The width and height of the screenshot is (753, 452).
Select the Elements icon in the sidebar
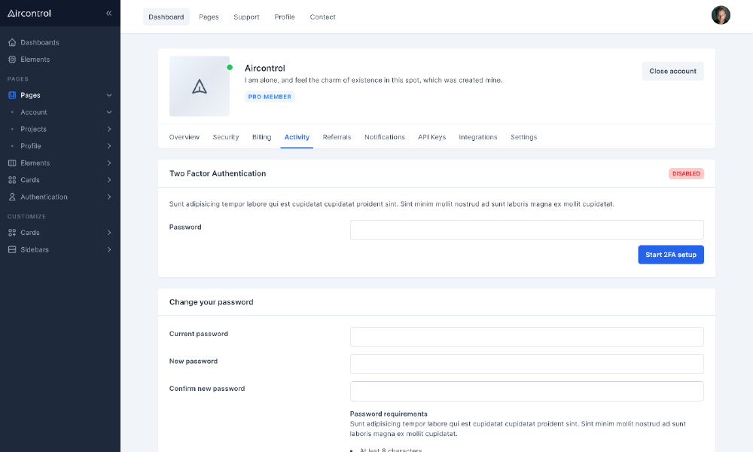[x=13, y=60]
